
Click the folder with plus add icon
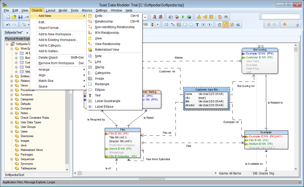pos(171,17)
